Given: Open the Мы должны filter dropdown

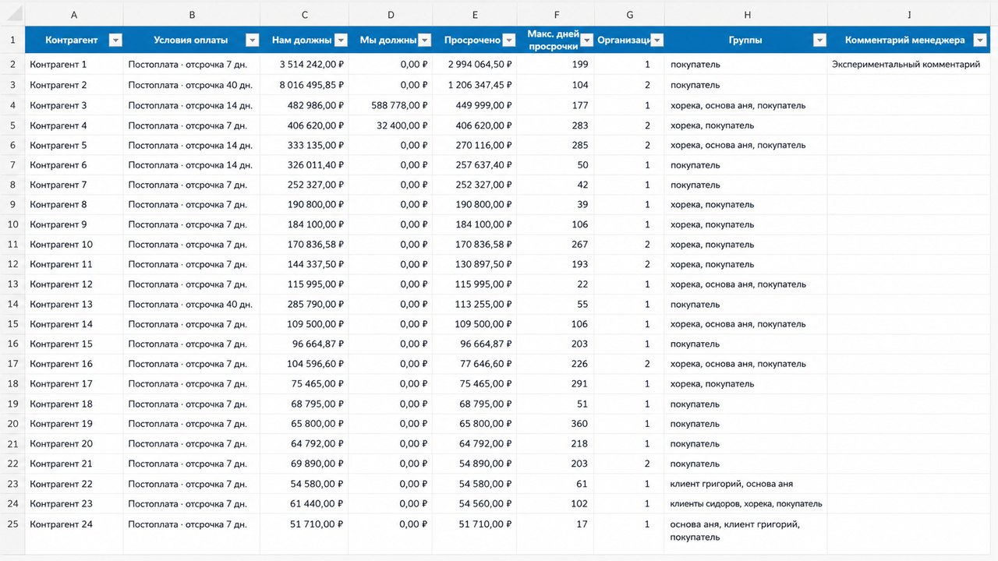Looking at the screenshot, I should click(x=424, y=41).
